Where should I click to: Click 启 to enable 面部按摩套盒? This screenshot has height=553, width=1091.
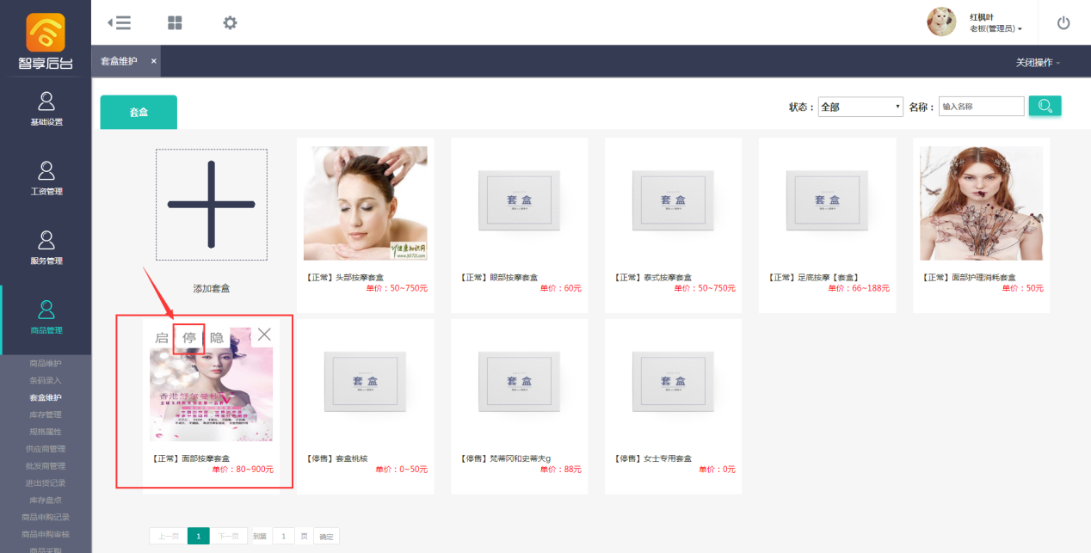162,338
